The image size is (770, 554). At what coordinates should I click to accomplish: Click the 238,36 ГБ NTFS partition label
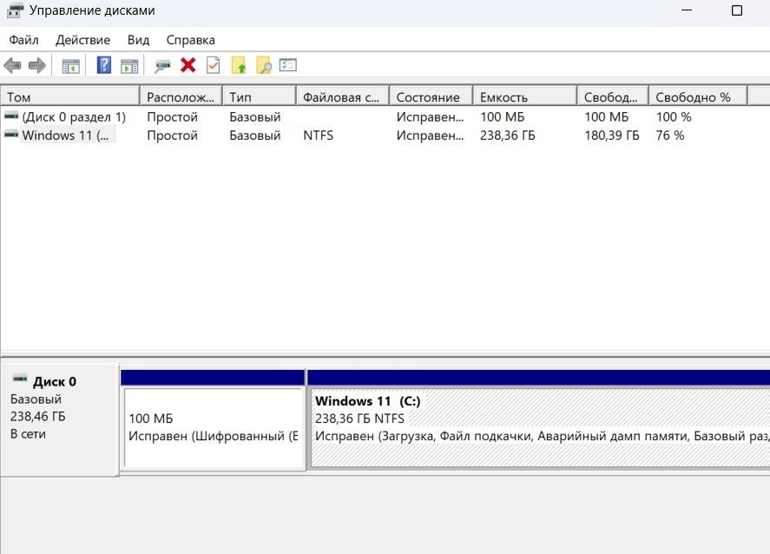point(359,419)
